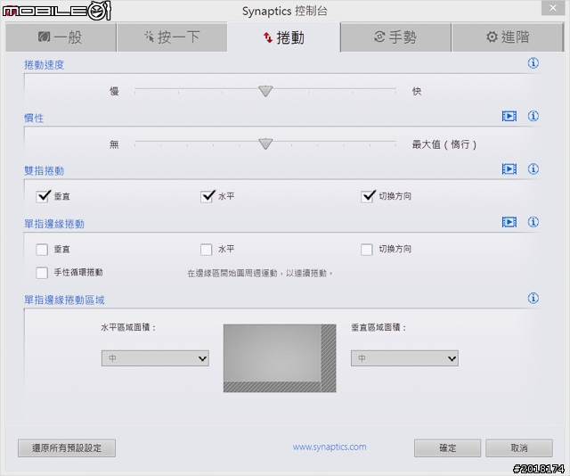Click the touchpad edge-zone preview image
Screen dimensions: 570x476
(280, 358)
